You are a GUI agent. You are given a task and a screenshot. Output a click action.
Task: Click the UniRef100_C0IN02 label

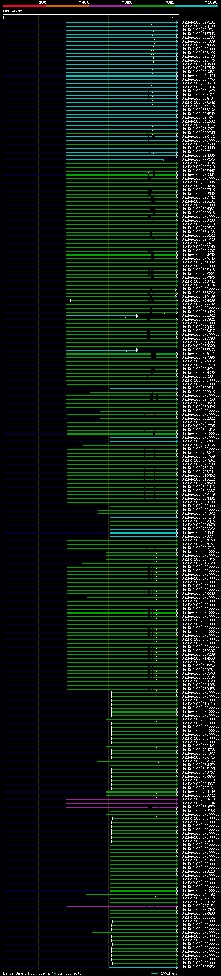click(x=198, y=746)
